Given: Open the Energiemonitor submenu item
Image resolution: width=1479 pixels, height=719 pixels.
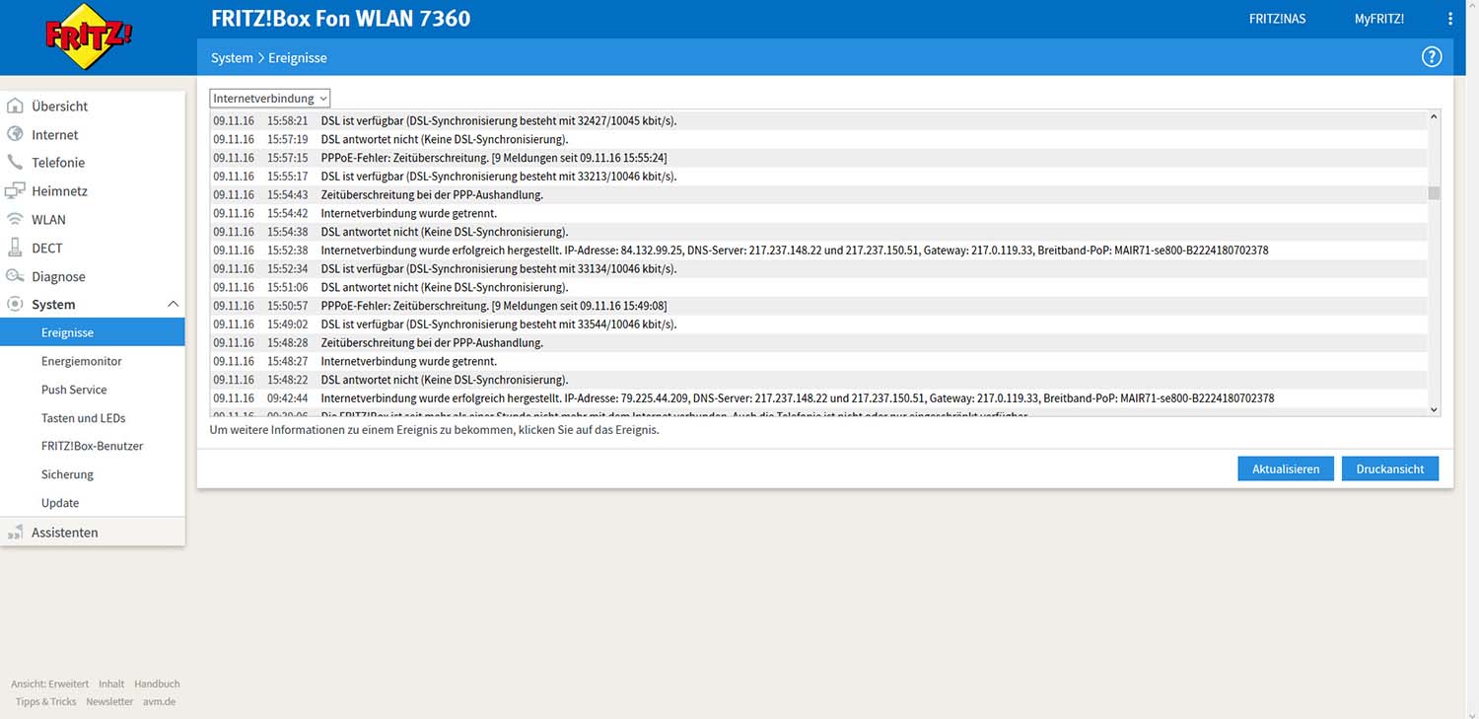Looking at the screenshot, I should pyautogui.click(x=81, y=361).
